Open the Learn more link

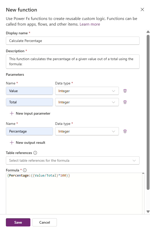90,24
